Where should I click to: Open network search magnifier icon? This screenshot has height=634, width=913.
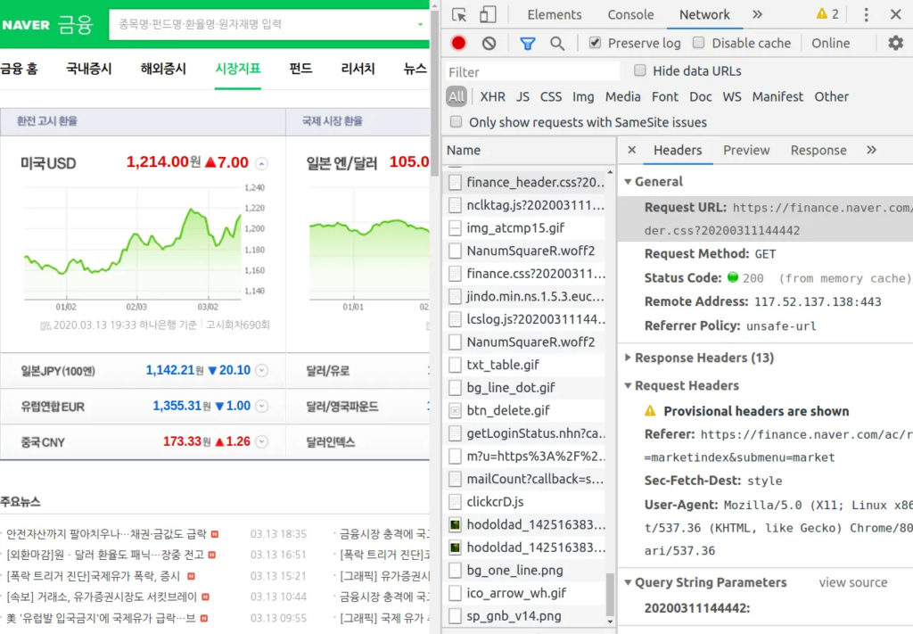pos(557,43)
